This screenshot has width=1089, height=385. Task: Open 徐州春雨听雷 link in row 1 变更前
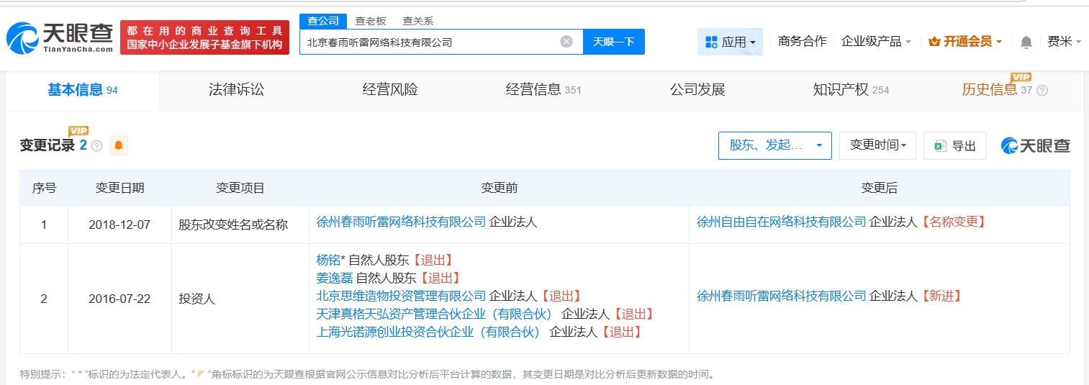(x=402, y=222)
